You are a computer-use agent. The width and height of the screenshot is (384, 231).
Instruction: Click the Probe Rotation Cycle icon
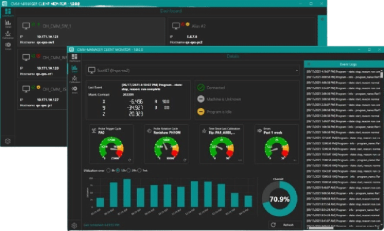pyautogui.click(x=149, y=131)
